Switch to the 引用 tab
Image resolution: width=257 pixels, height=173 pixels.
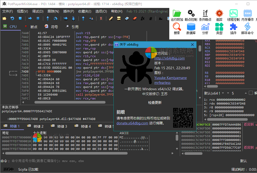pos(72,27)
